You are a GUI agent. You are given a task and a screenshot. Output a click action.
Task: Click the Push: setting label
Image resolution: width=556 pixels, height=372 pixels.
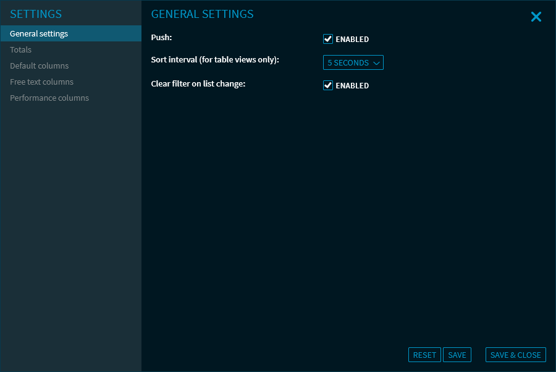pos(162,38)
